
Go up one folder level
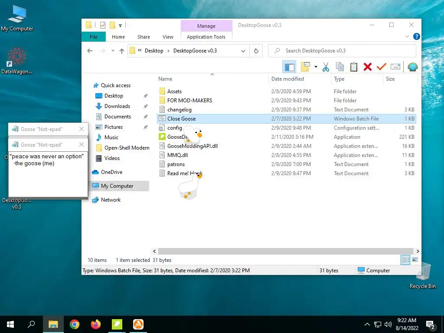122,51
